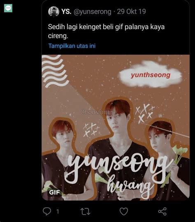Click the green chat icon top left
This screenshot has height=222, width=195.
click(x=8, y=8)
